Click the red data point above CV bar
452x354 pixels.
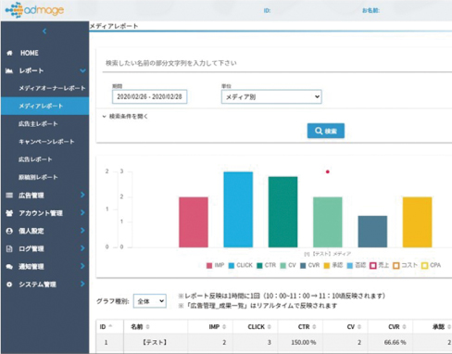[x=328, y=171]
